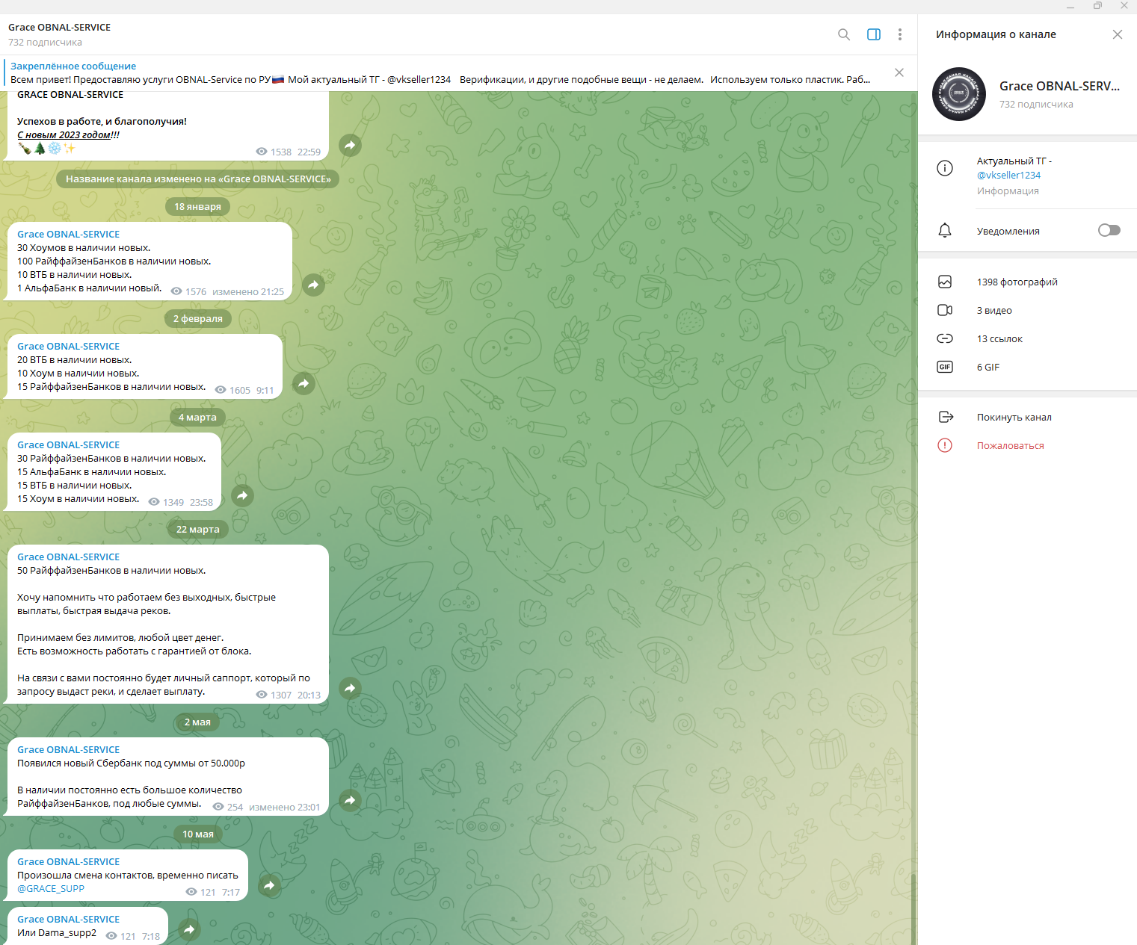Click the bell icon next to Уведомления
This screenshot has height=945, width=1137.
click(945, 230)
